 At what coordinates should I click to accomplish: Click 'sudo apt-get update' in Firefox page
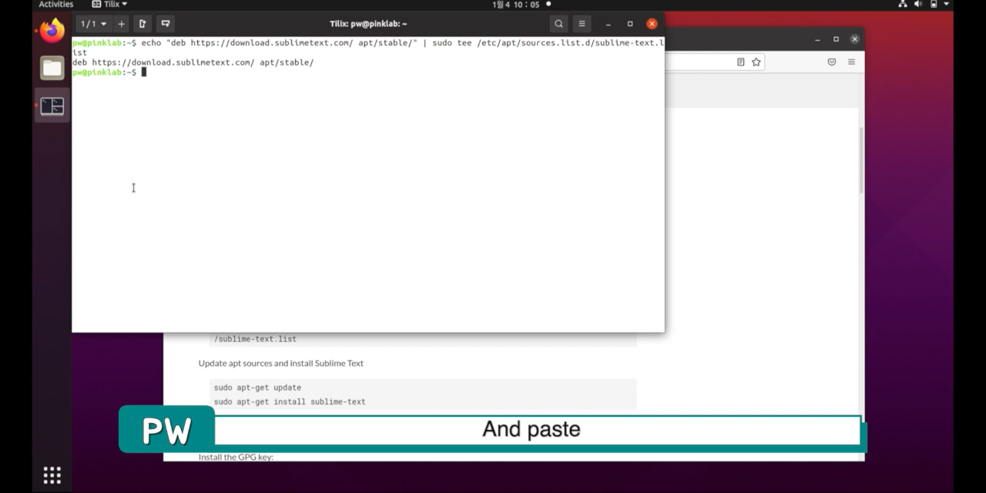click(x=257, y=387)
